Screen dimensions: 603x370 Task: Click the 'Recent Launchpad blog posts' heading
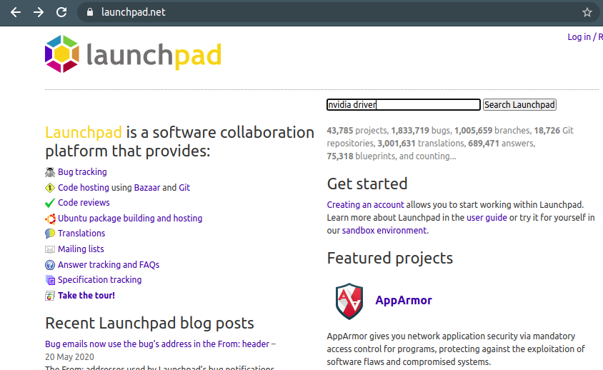[149, 323]
